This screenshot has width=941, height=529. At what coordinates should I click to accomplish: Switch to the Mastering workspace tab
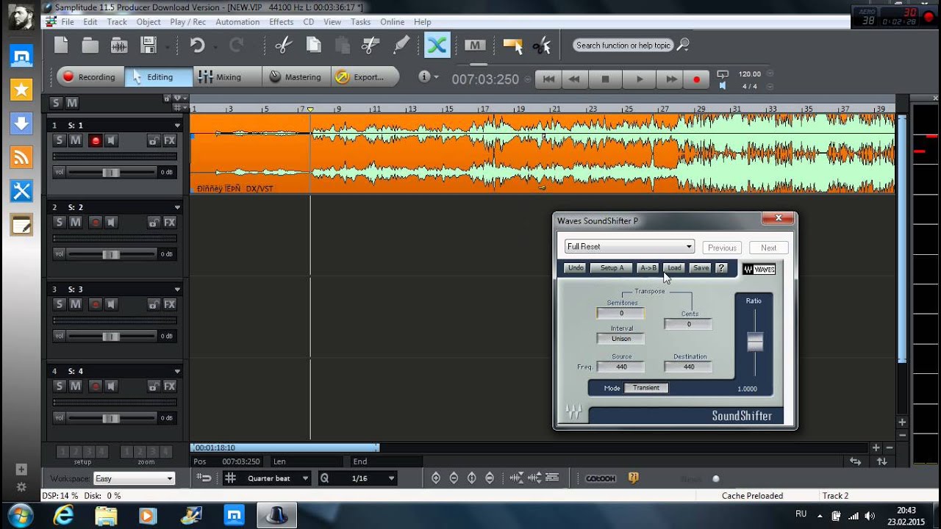click(x=295, y=77)
